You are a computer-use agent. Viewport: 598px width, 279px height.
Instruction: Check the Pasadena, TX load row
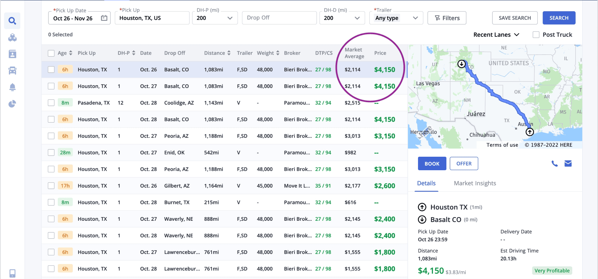point(51,103)
